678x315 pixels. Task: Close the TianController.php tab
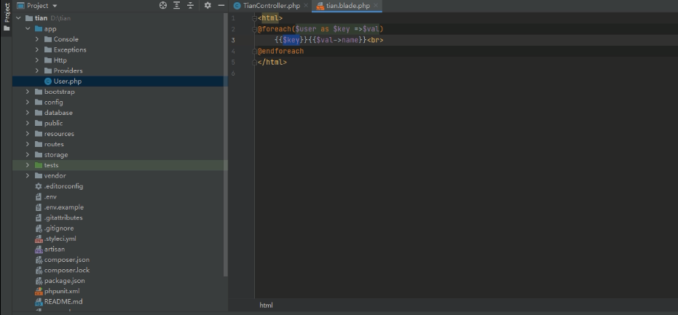point(305,6)
